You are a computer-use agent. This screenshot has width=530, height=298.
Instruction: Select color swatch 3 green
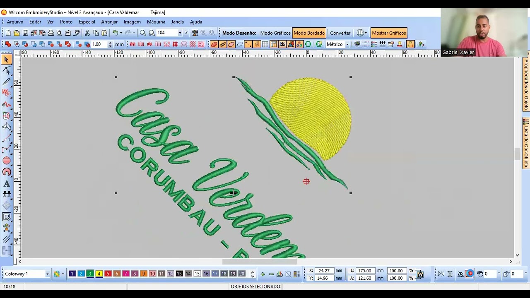[90, 274]
